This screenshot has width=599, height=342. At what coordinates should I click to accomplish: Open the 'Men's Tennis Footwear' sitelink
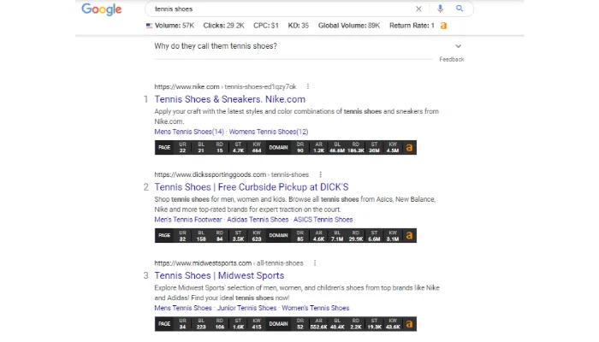click(x=188, y=220)
